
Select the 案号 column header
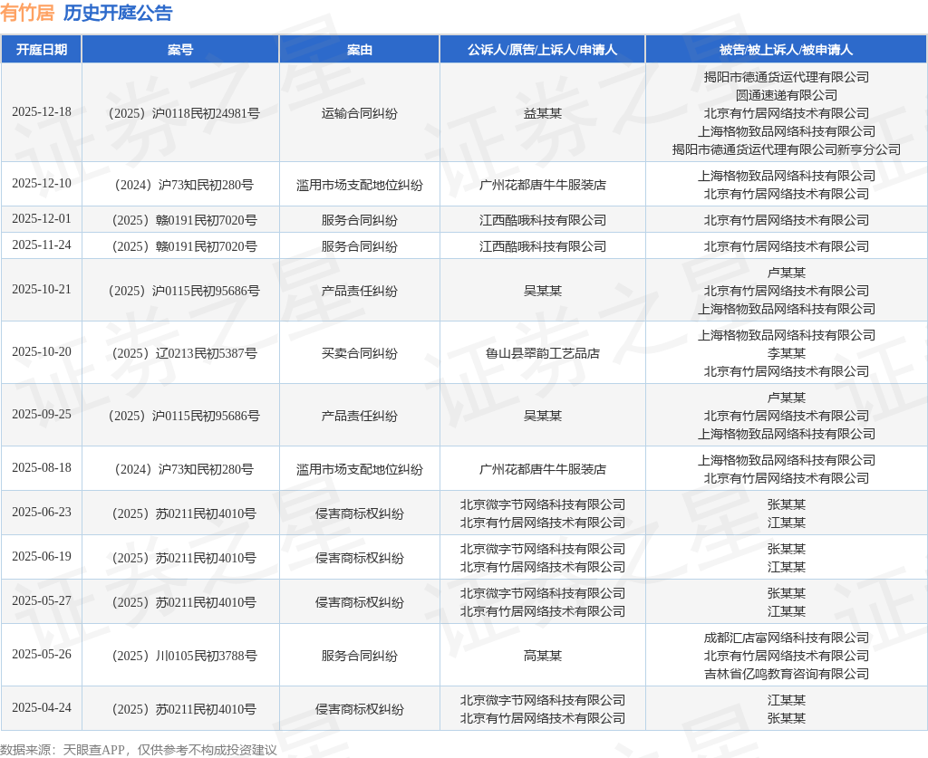(180, 50)
